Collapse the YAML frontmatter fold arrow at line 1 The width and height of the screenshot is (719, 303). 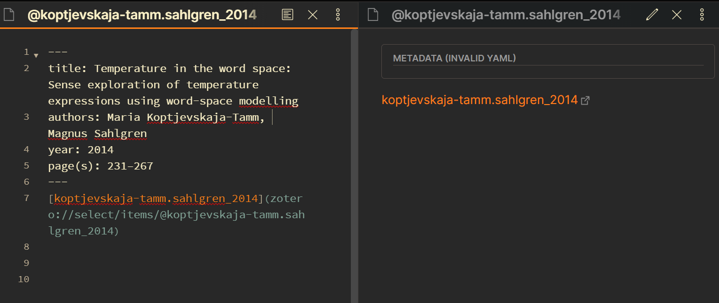point(36,54)
